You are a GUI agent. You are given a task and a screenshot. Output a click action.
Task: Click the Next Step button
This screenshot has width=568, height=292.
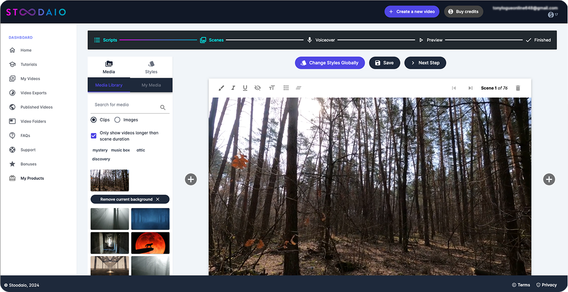(425, 63)
